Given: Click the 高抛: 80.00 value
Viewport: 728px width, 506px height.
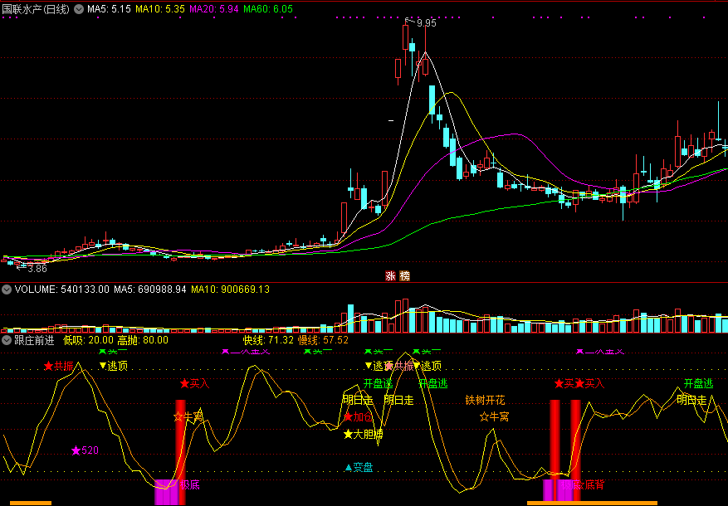Looking at the screenshot, I should point(143,340).
